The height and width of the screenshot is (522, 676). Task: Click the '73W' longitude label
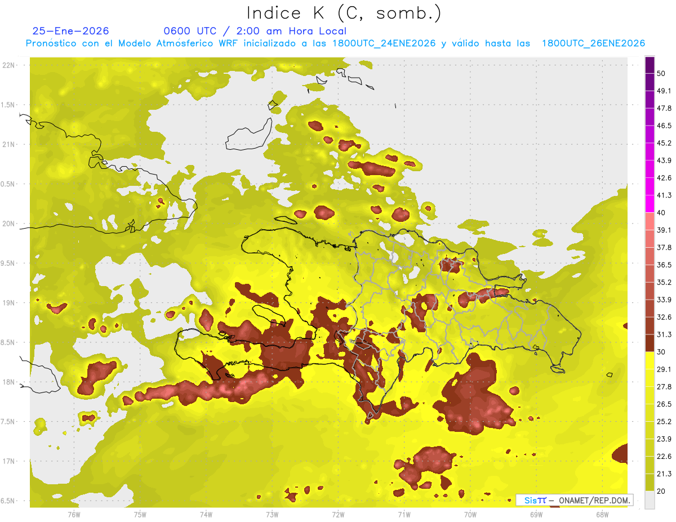click(x=272, y=514)
